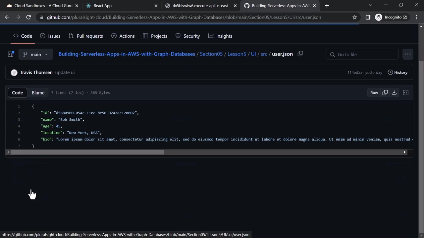Screen dimensions: 424x238
Task: Open the Pull requests tab
Action: (86, 36)
